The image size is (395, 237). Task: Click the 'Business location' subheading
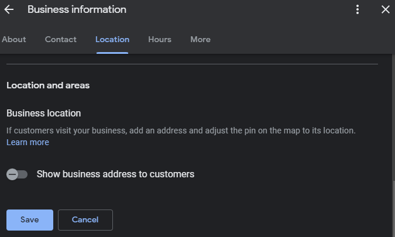click(x=43, y=114)
